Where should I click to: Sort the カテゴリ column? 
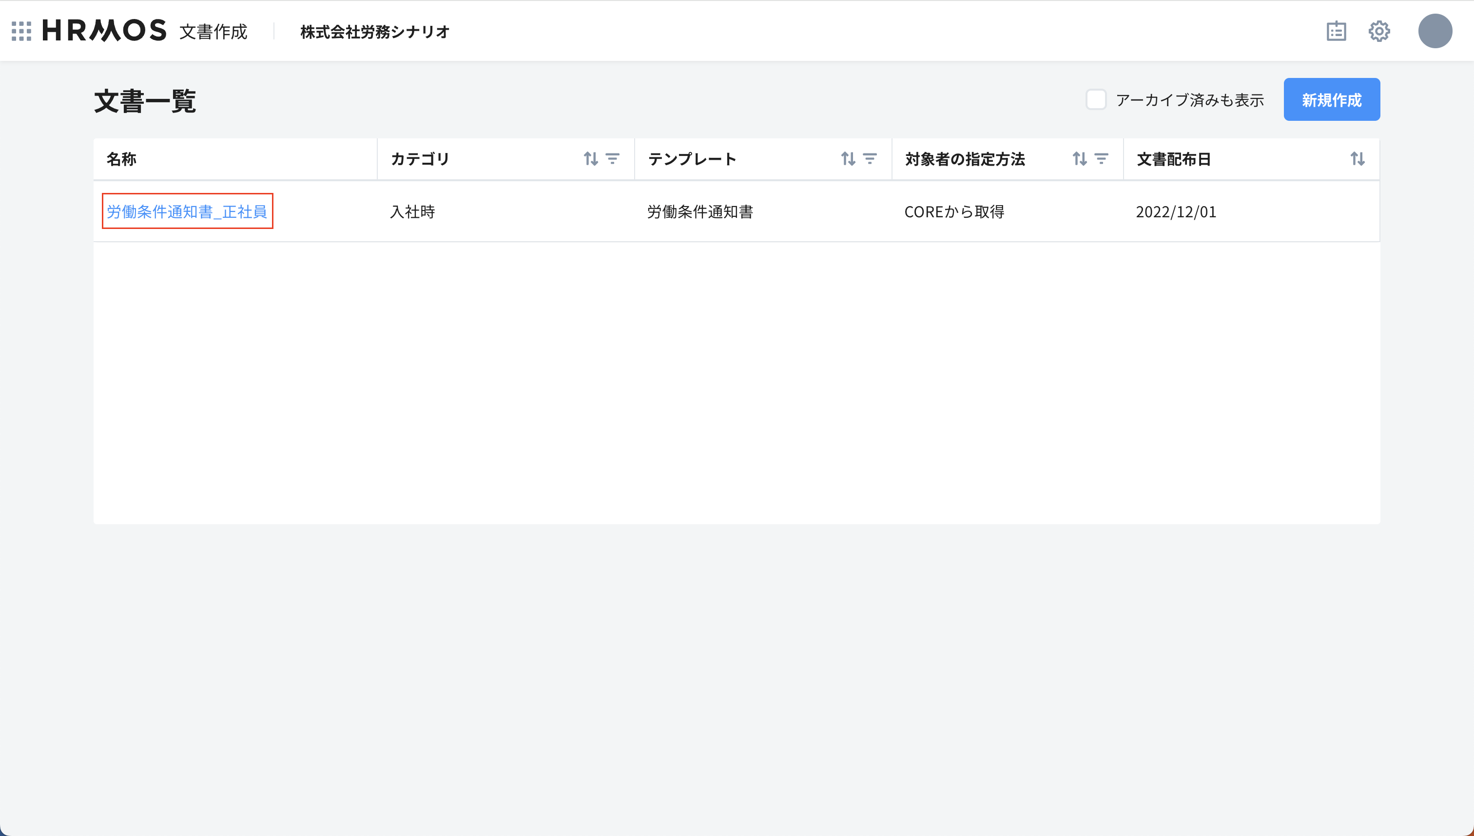pos(593,159)
